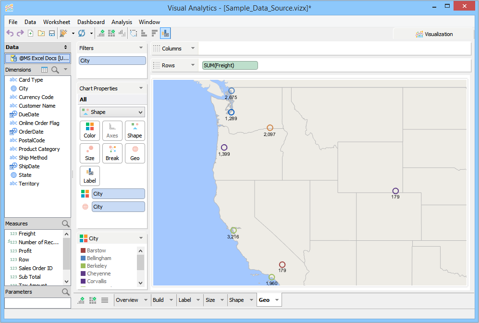The image size is (479, 323).
Task: Click the Berkeley green color swatch
Action: pyautogui.click(x=83, y=266)
